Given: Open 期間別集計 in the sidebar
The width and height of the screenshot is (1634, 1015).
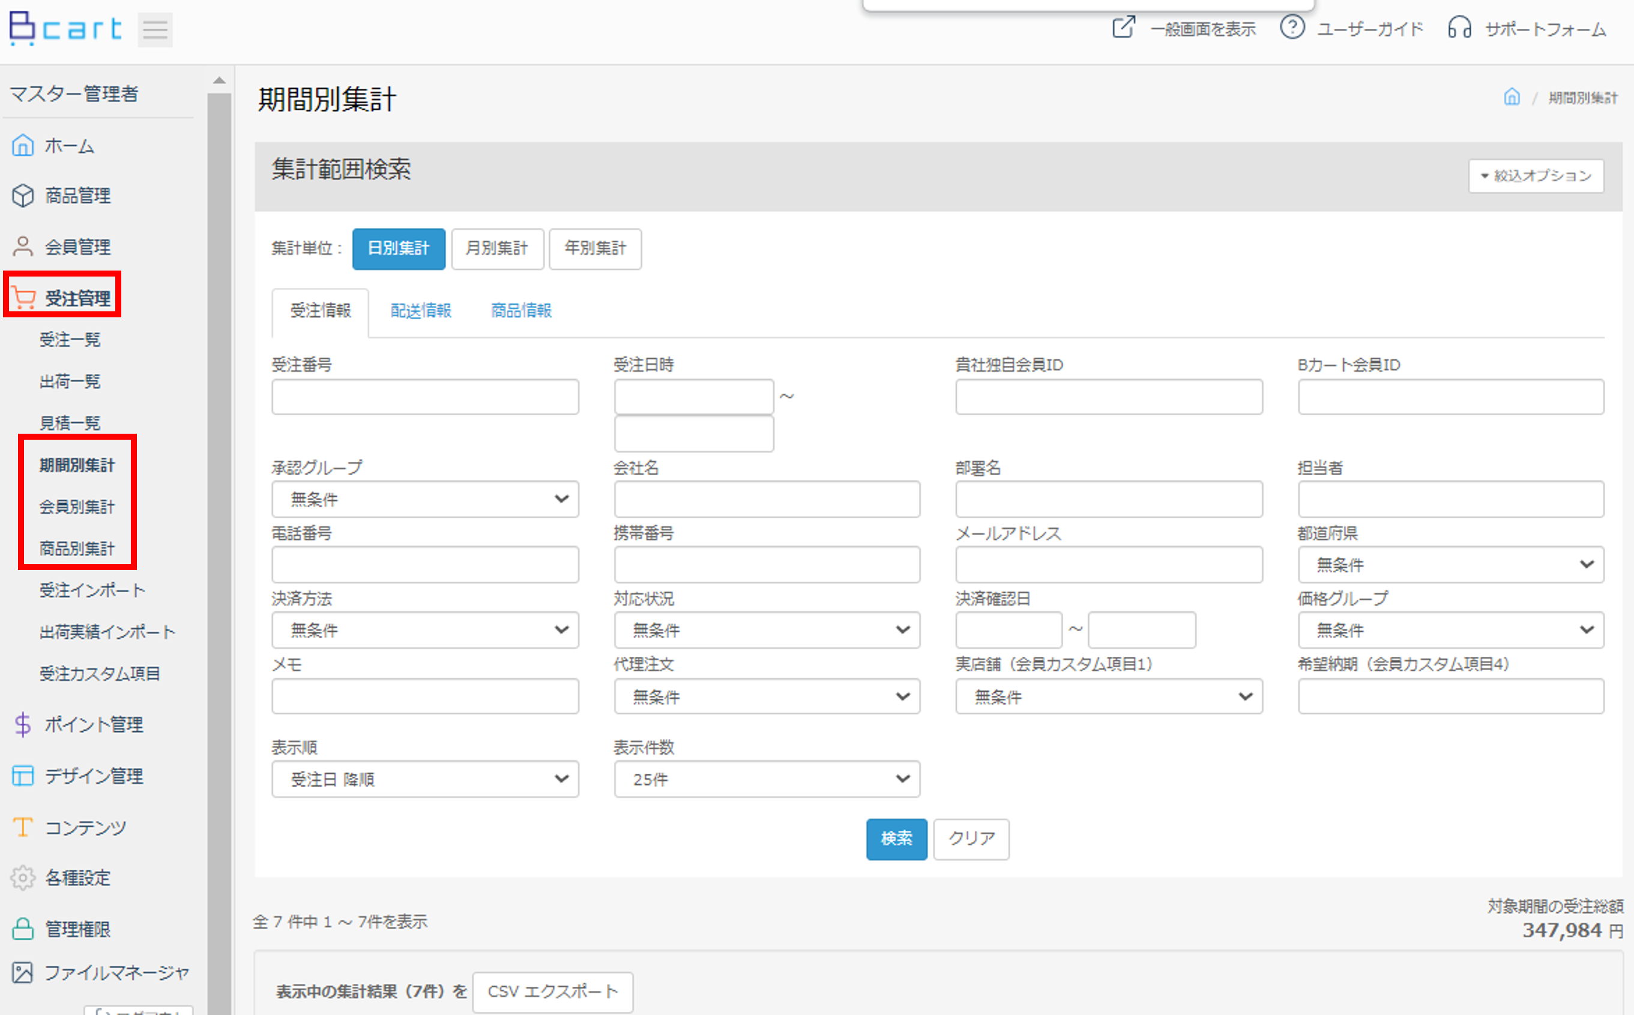Looking at the screenshot, I should pos(77,466).
